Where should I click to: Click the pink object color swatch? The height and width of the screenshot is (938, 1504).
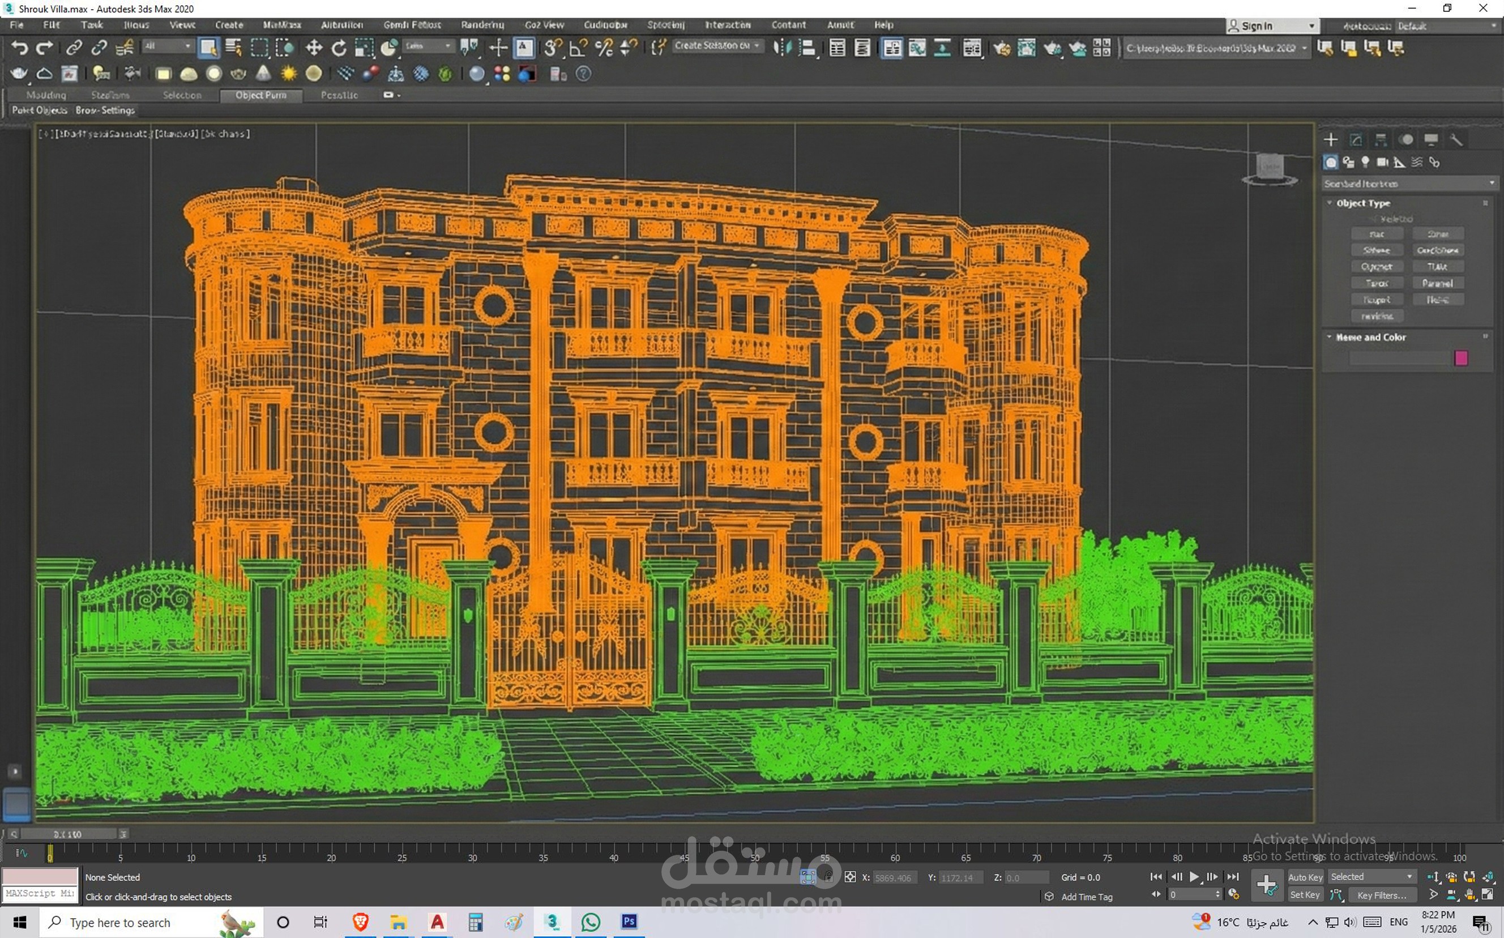tap(1460, 358)
